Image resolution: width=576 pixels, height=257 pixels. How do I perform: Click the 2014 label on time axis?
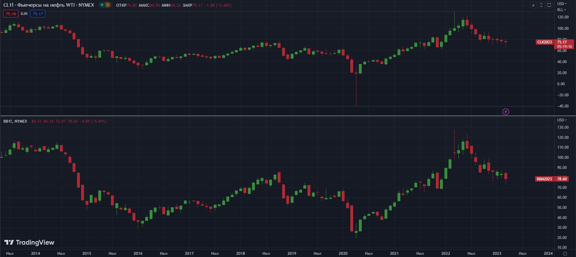coord(36,253)
